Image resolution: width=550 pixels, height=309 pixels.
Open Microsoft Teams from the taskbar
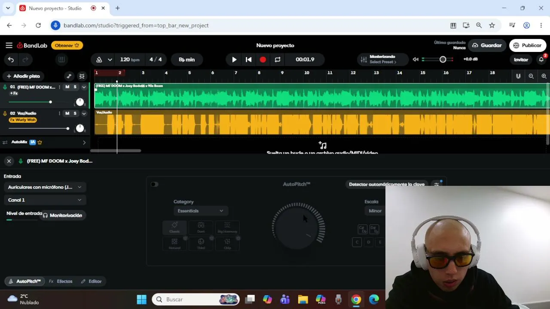point(285,300)
